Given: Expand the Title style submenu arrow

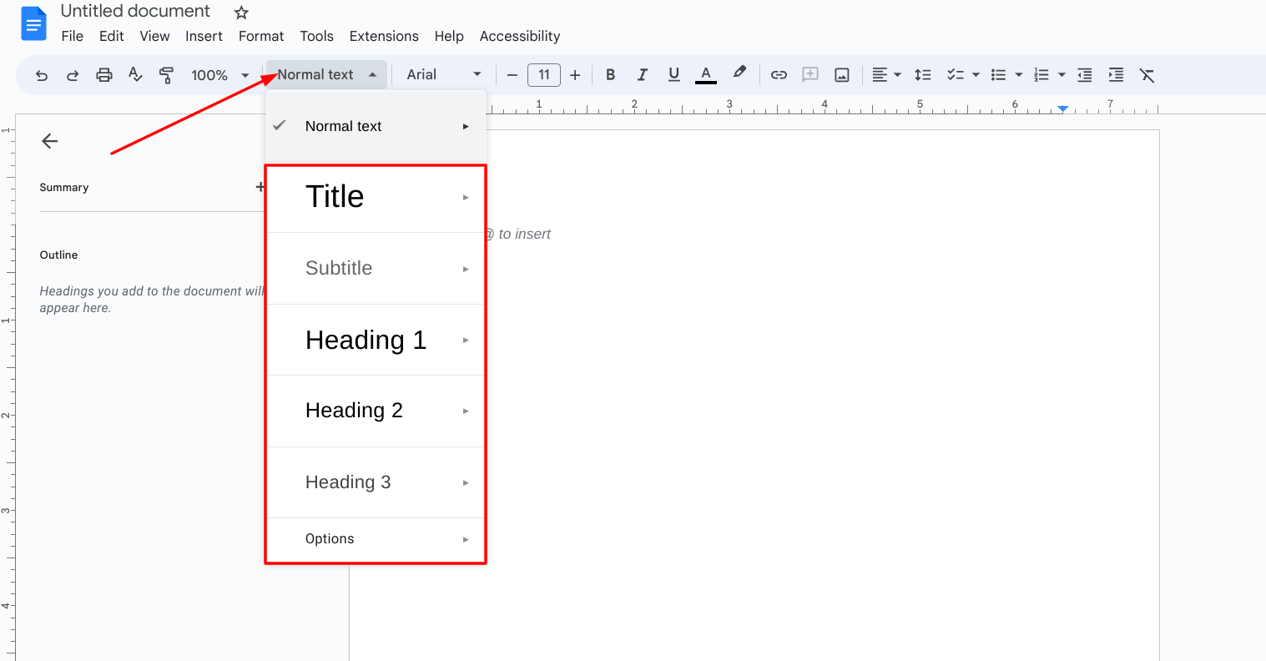Looking at the screenshot, I should (466, 198).
